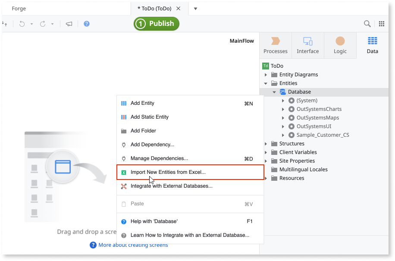Collapse the Database node arrow
This screenshot has width=395, height=261.
[x=274, y=92]
